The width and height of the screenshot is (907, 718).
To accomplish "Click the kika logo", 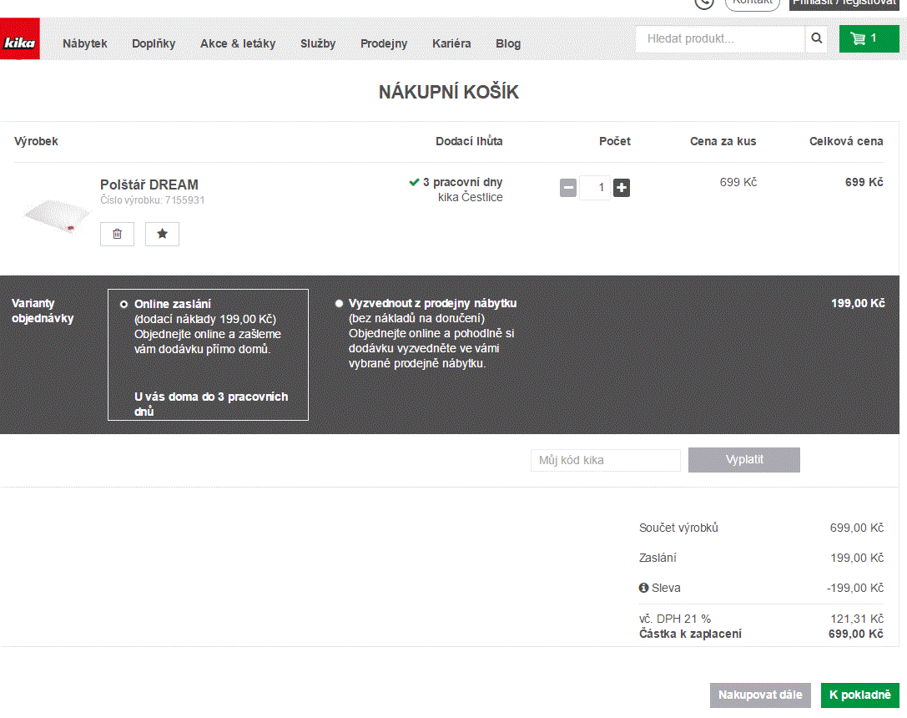I will [20, 38].
